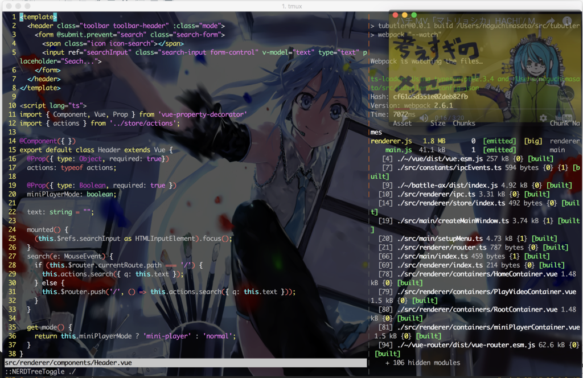Viewport: 583px width, 378px height.
Task: Click the @Component({ }) decorator
Action: 48,141
